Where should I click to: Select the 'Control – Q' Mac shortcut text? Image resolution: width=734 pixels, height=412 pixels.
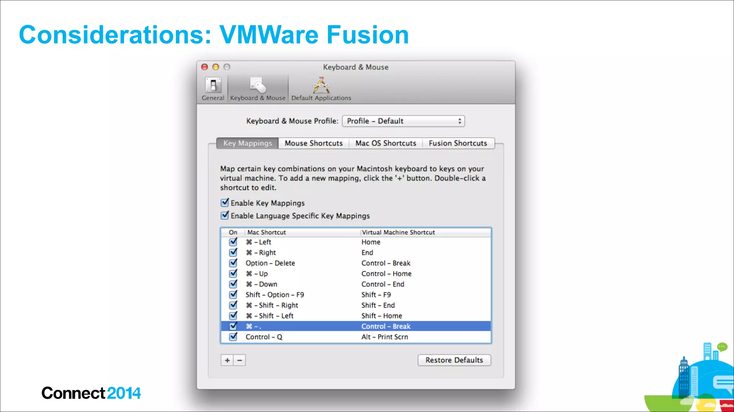pos(264,337)
